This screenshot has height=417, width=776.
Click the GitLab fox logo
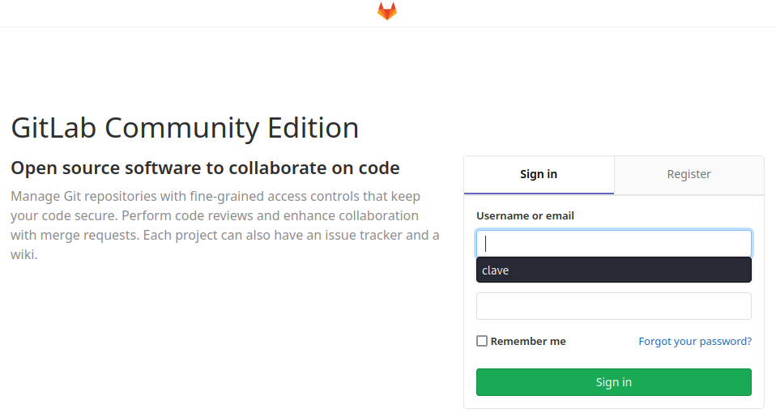pyautogui.click(x=387, y=11)
